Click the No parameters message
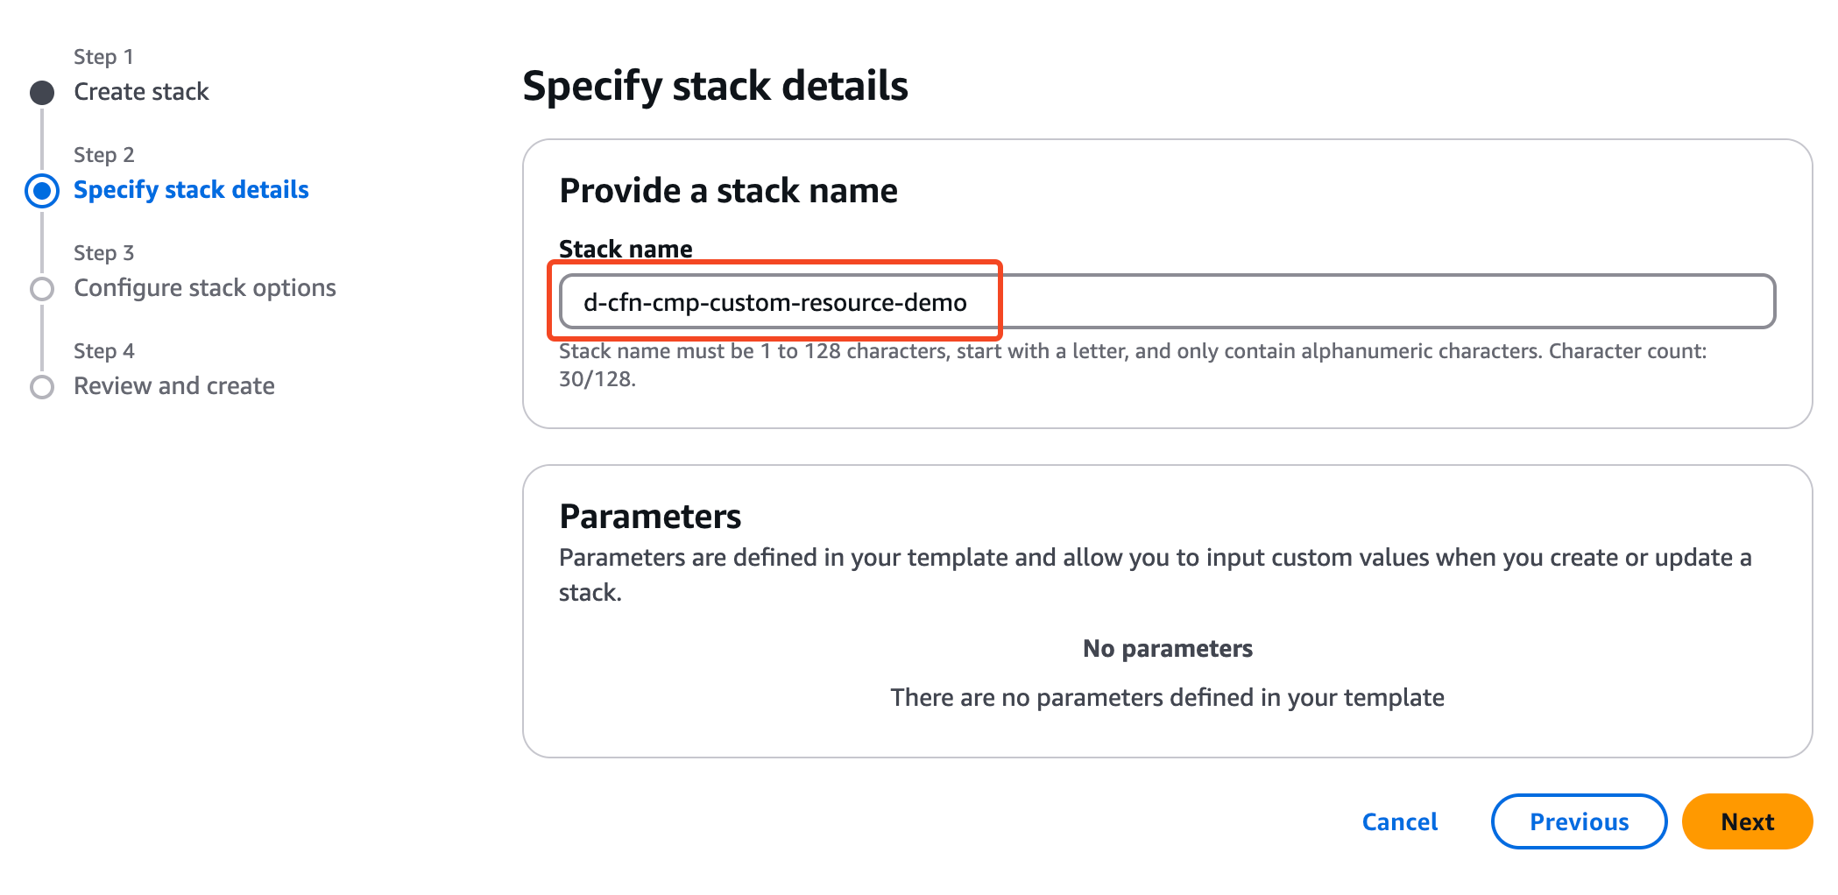This screenshot has height=895, width=1838. 1167,649
